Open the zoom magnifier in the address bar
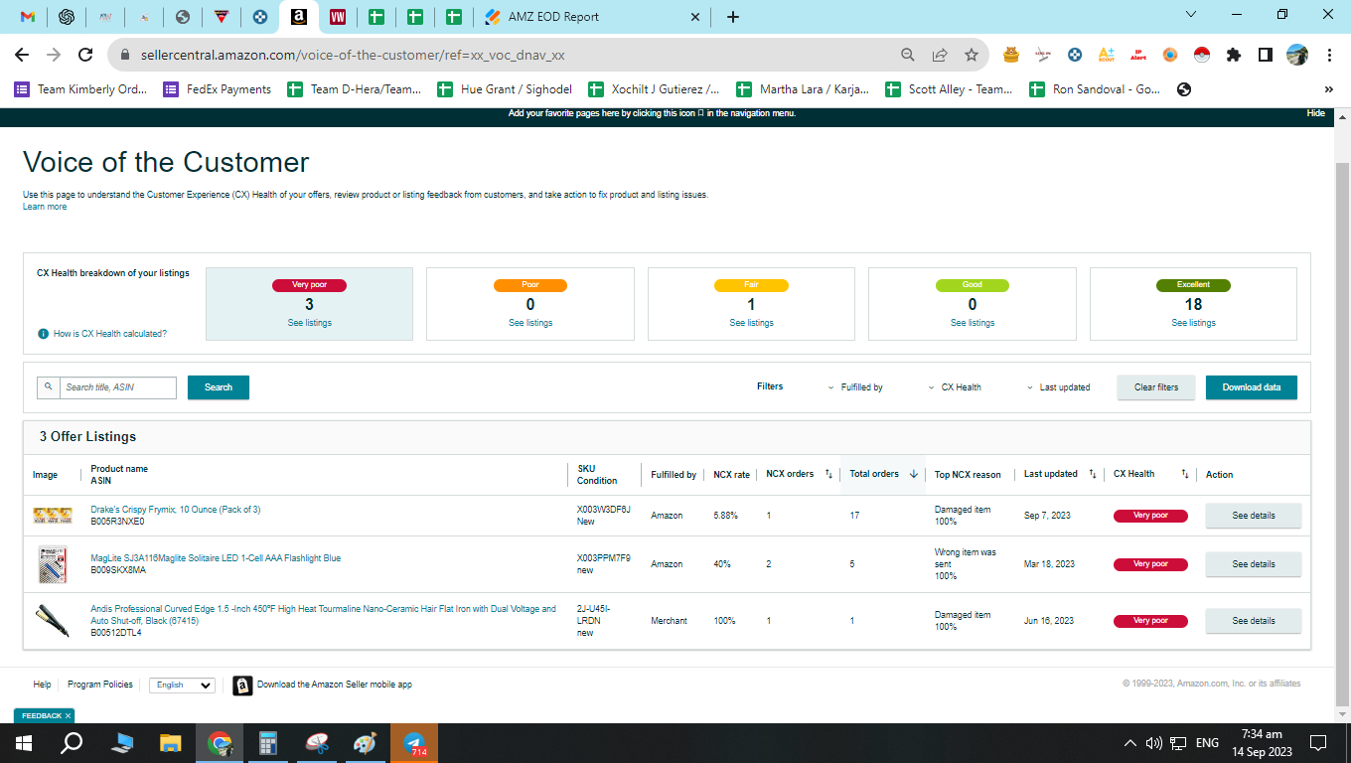 (908, 55)
